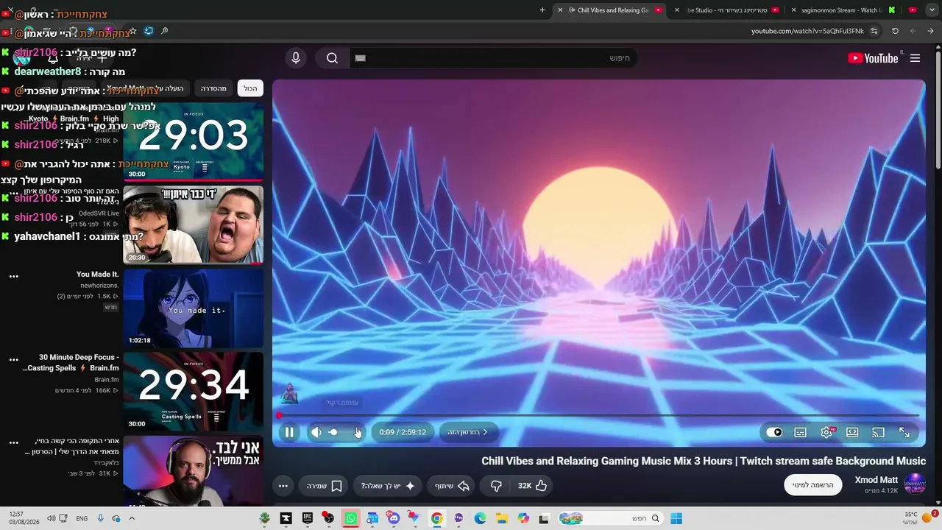Close the 'sagimonmon Stream' browser tab

pos(793,10)
